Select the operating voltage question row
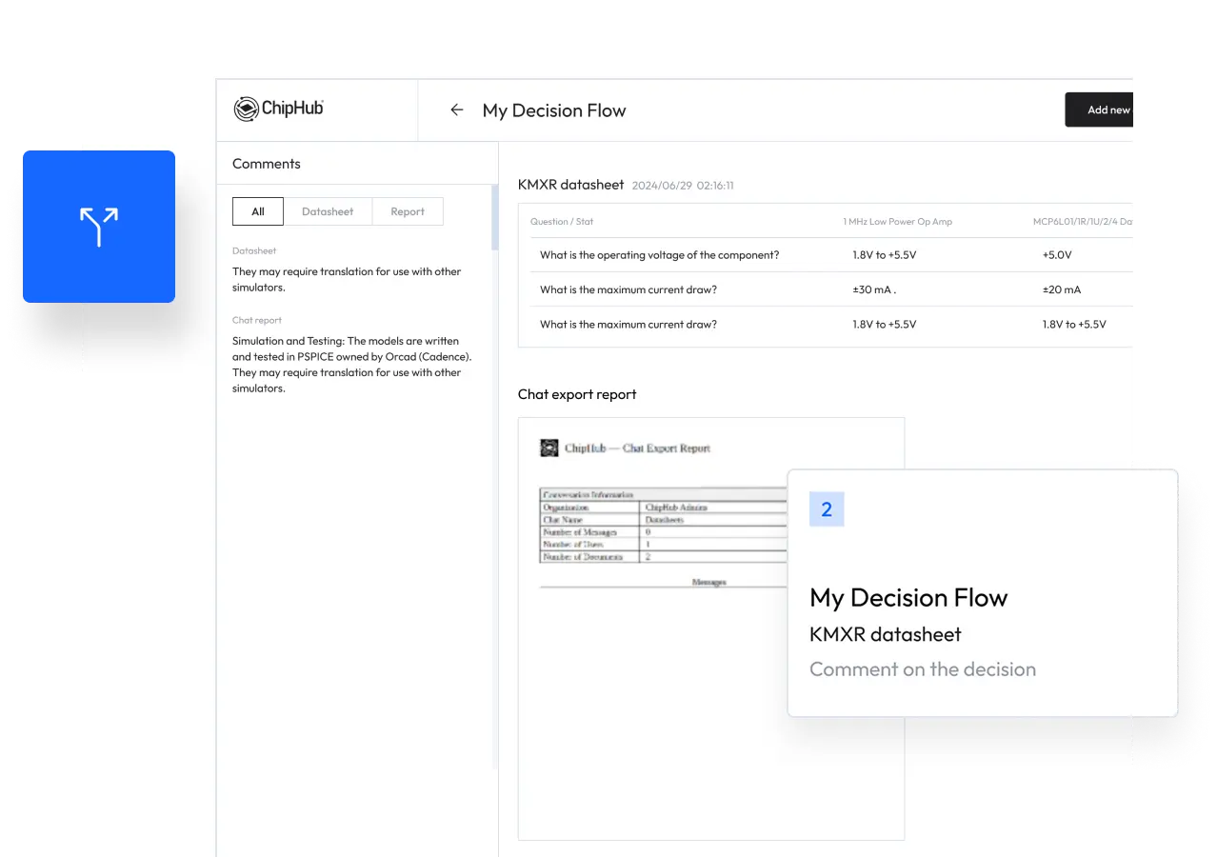This screenshot has height=857, width=1217. (x=659, y=255)
